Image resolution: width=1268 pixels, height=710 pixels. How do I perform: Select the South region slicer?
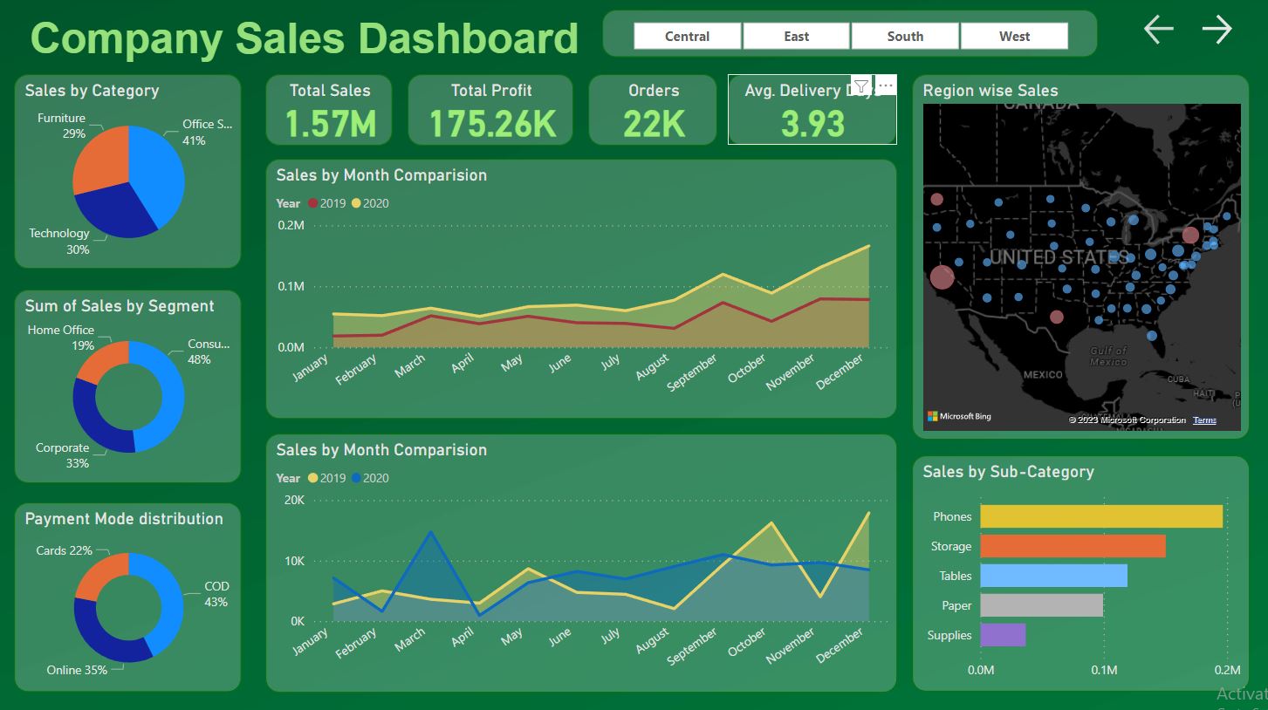905,36
